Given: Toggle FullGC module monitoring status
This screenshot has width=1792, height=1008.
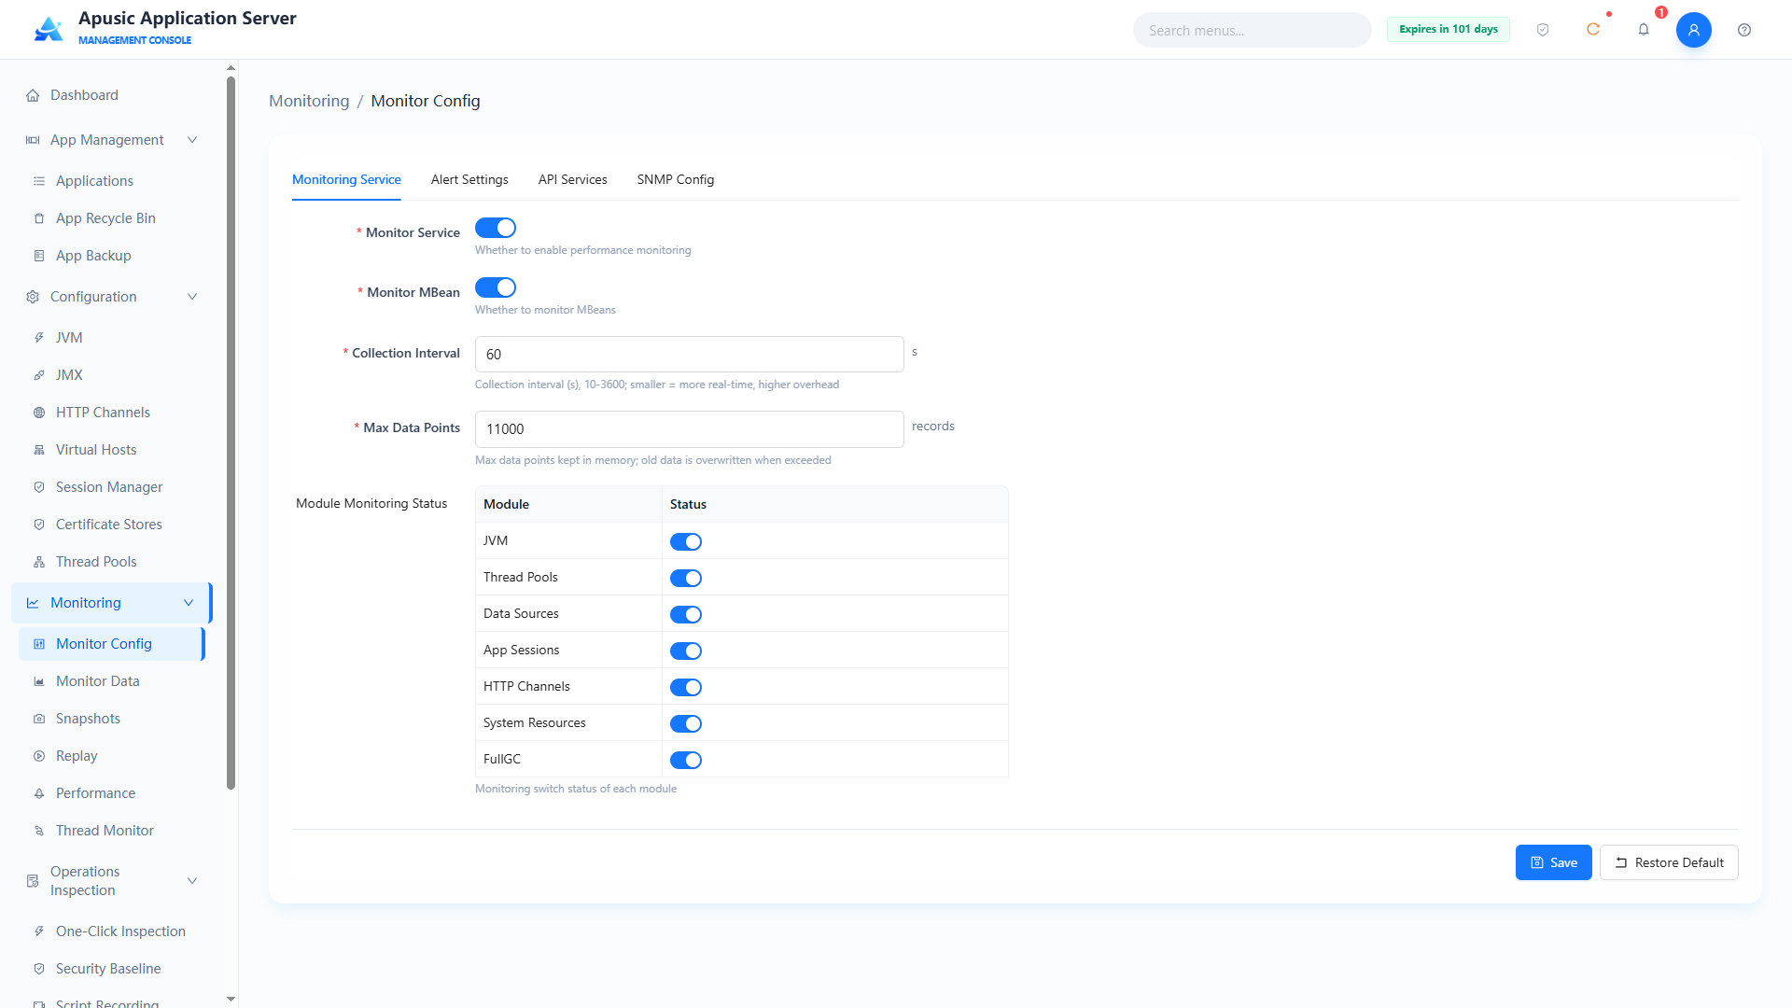Looking at the screenshot, I should pos(686,760).
